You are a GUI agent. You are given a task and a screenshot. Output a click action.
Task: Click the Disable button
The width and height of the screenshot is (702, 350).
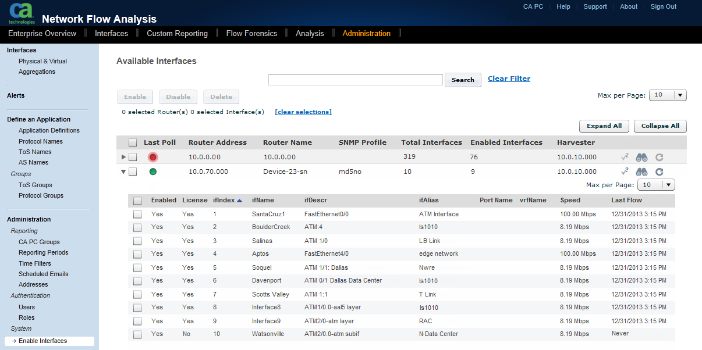178,97
